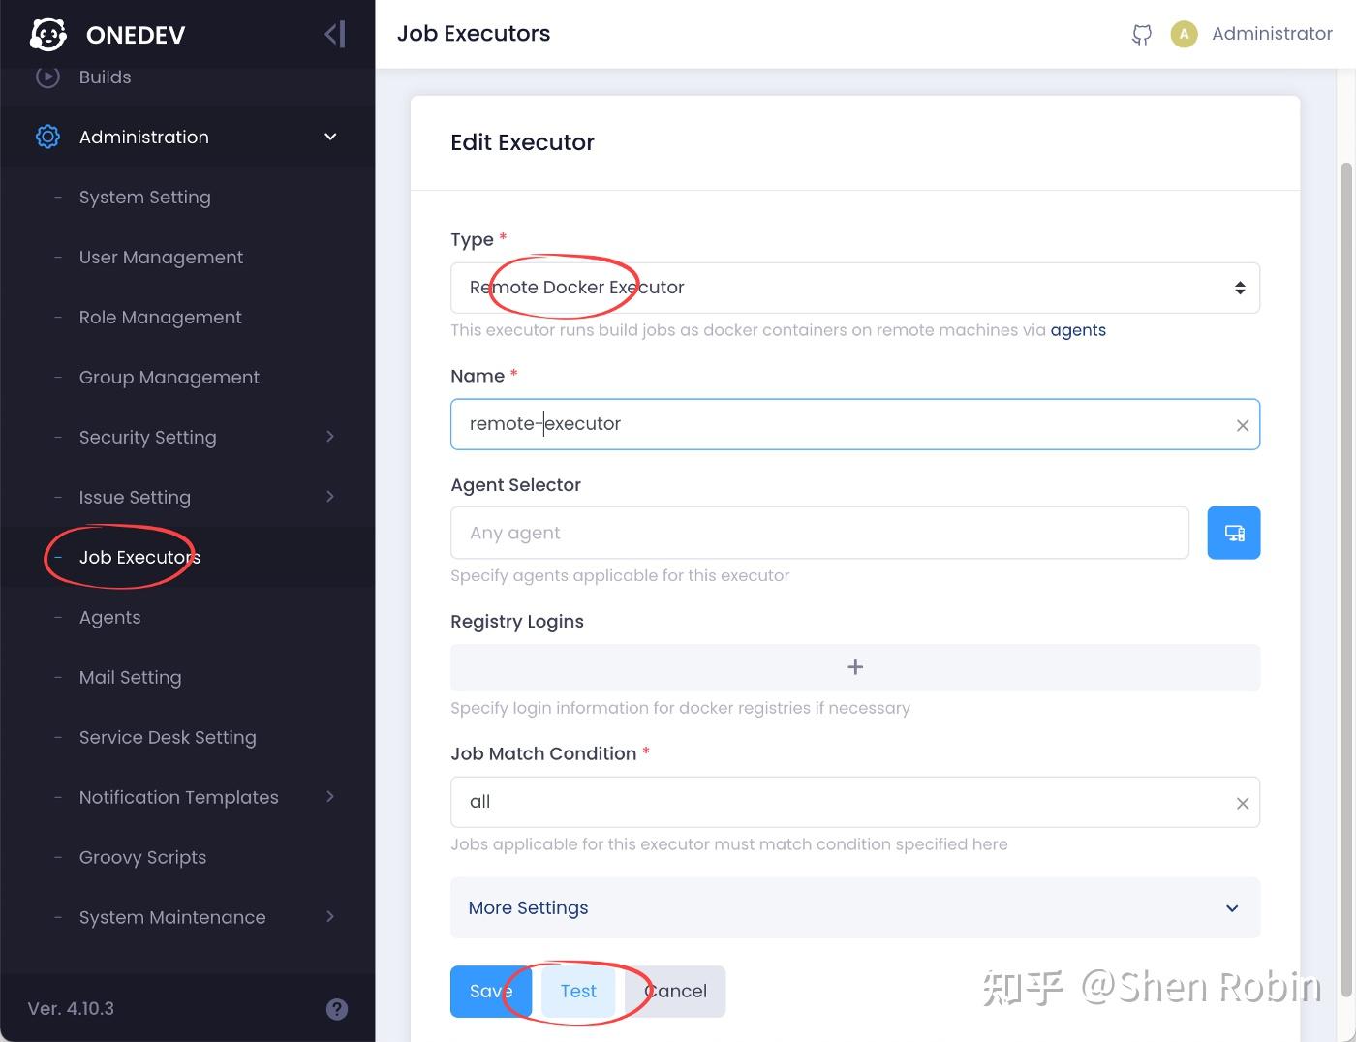
Task: Open Mail Setting from the sidebar
Action: [x=130, y=677]
